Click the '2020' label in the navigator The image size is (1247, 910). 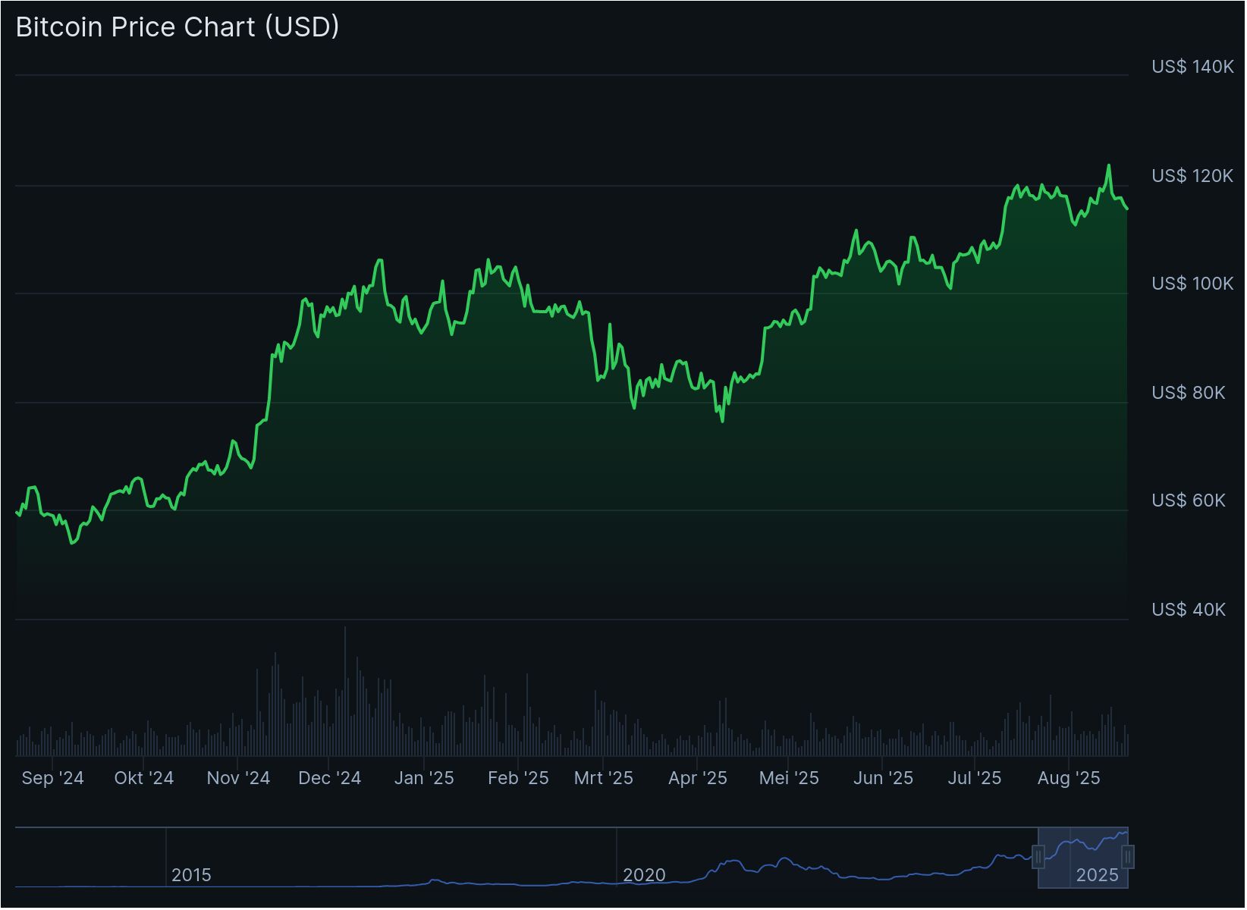click(x=645, y=874)
